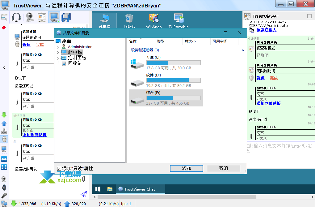
Task: Click the monitor icon in the sidebar
Action: [4, 149]
